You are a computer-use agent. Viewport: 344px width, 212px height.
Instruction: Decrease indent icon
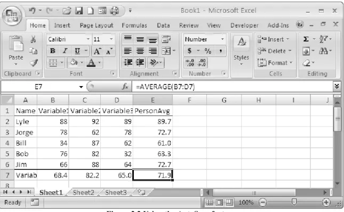pos(127,63)
